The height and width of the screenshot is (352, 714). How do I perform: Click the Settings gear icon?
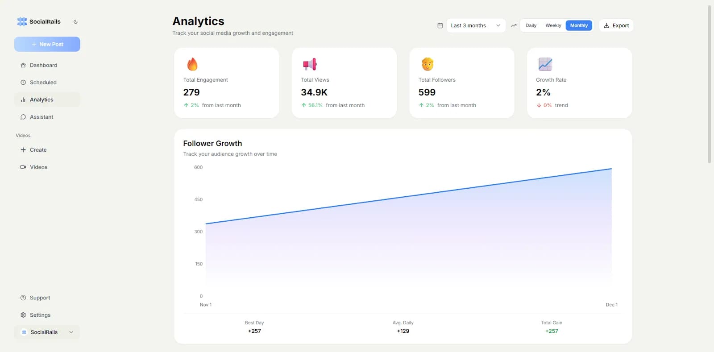[23, 315]
